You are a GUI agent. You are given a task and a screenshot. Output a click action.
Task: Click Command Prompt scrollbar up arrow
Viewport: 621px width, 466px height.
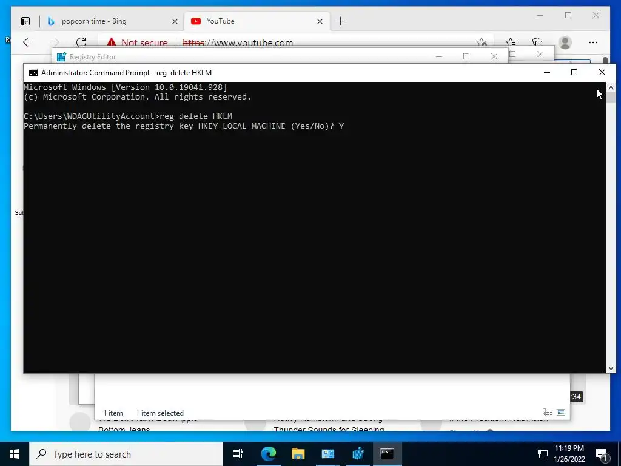click(611, 87)
